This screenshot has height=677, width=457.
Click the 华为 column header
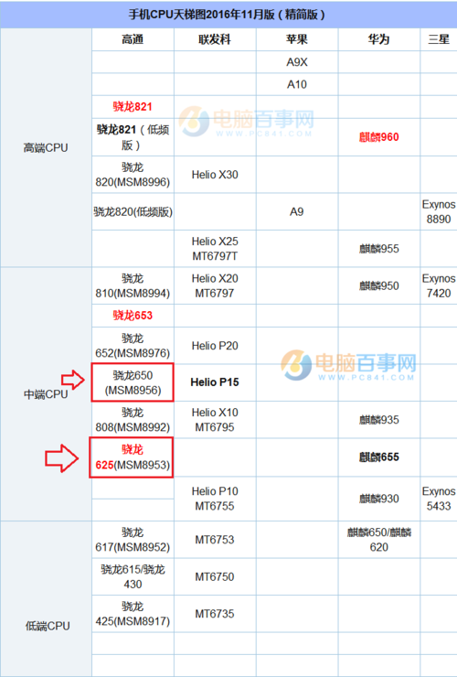tap(379, 39)
